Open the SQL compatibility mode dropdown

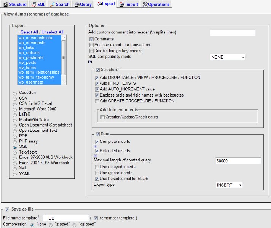(228, 57)
